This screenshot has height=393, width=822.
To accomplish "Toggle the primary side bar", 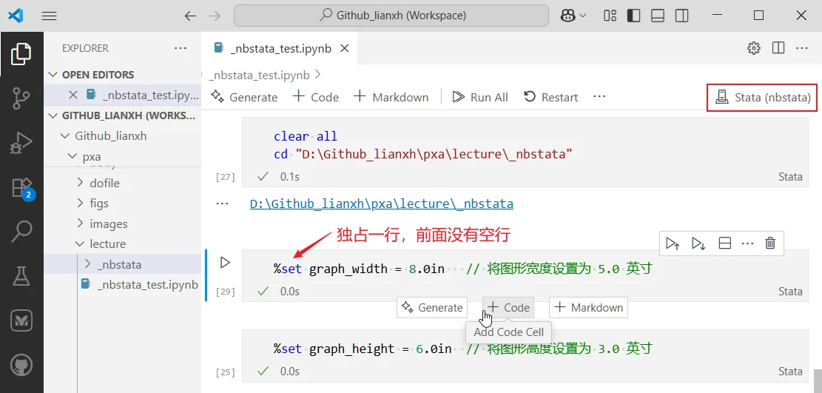I will (633, 16).
